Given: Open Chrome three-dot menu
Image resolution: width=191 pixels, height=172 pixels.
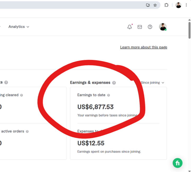Looking at the screenshot, I should pos(186,5).
